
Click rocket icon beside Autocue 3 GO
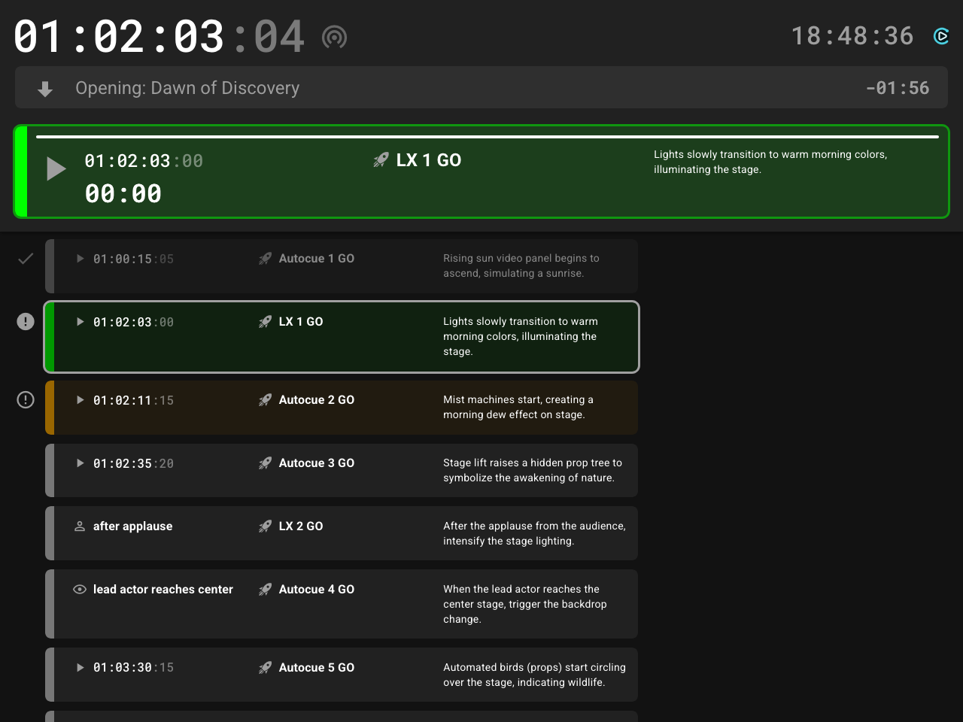coord(265,463)
